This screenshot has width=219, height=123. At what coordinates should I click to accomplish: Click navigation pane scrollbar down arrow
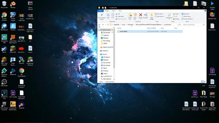(x=114, y=80)
